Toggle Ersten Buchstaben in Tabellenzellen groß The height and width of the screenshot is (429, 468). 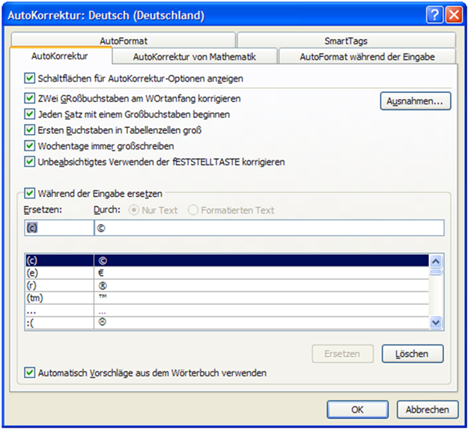(x=30, y=130)
